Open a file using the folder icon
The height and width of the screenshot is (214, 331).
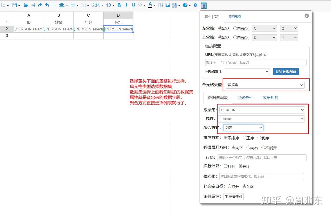(x=26, y=5)
